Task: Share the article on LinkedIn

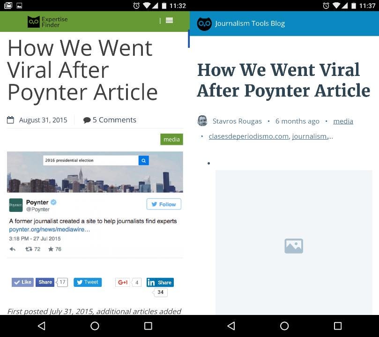Action: pyautogui.click(x=160, y=282)
